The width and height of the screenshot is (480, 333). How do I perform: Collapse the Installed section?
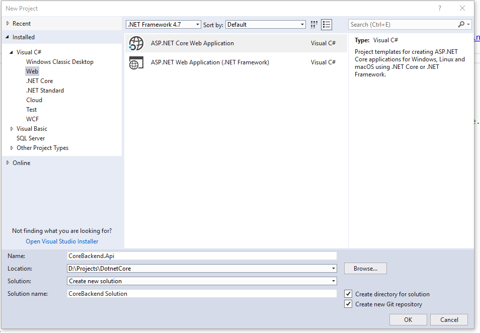point(8,37)
